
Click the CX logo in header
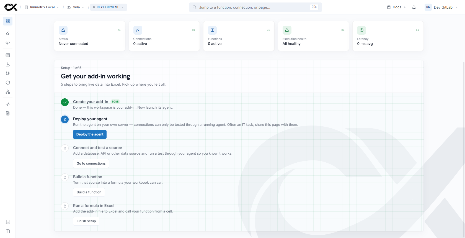11,7
